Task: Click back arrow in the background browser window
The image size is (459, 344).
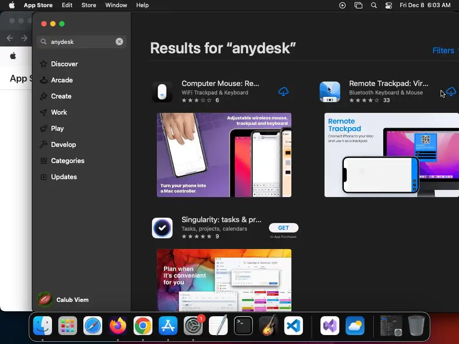Action: [x=10, y=38]
